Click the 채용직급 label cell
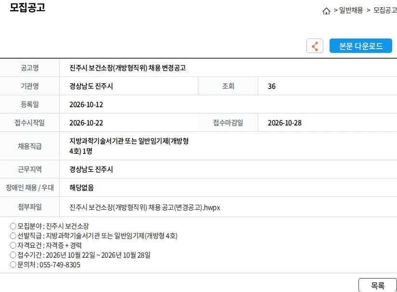 pos(29,146)
